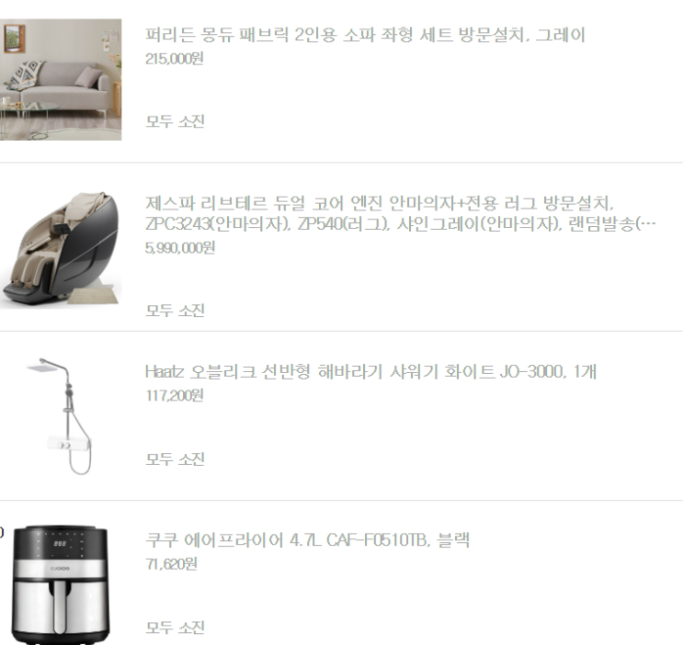
Task: Click the ZPC3243 massage chair option line
Action: 400,224
